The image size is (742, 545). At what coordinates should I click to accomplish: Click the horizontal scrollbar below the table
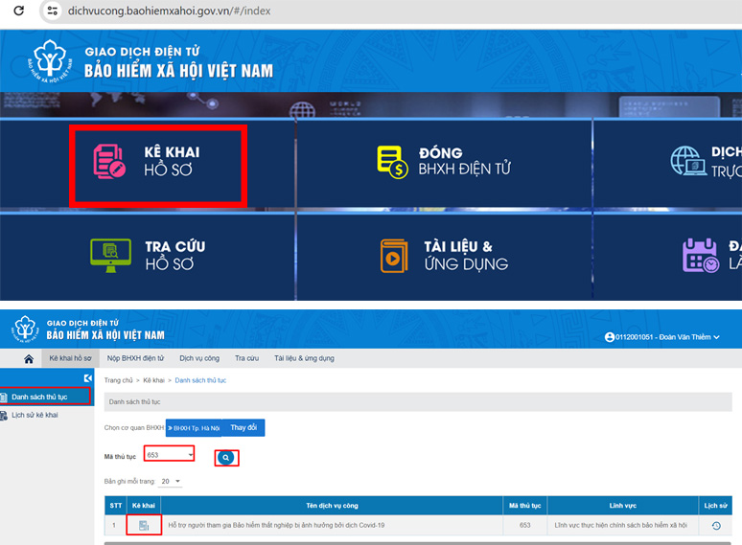click(418, 543)
